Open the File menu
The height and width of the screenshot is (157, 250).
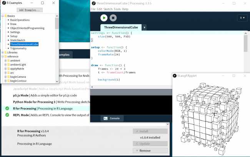coord(93,9)
